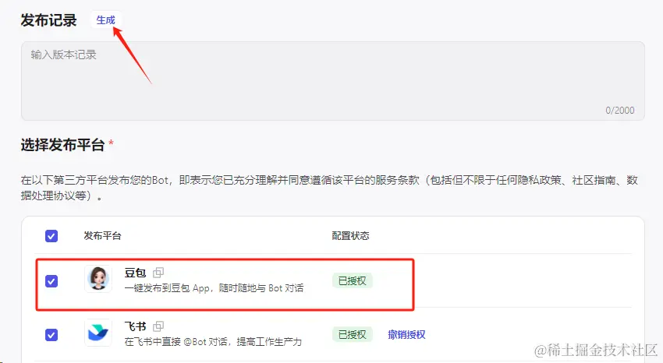Click the 豆包 avatar icon

98,279
